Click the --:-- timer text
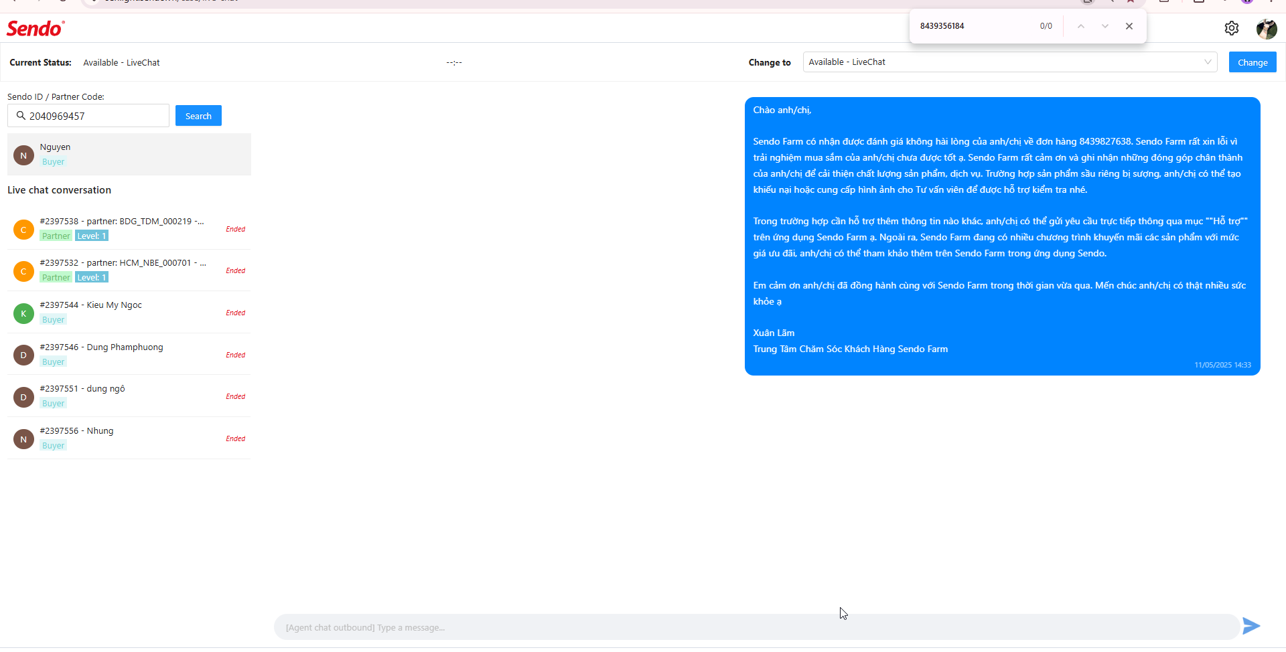This screenshot has width=1286, height=652. coord(454,63)
